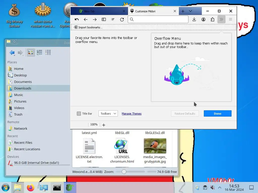Select the LICENSES.chromium.html file
The height and width of the screenshot is (193, 258).
tap(122, 151)
